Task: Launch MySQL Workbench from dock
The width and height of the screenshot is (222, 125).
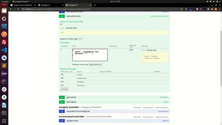Action: (4, 26)
